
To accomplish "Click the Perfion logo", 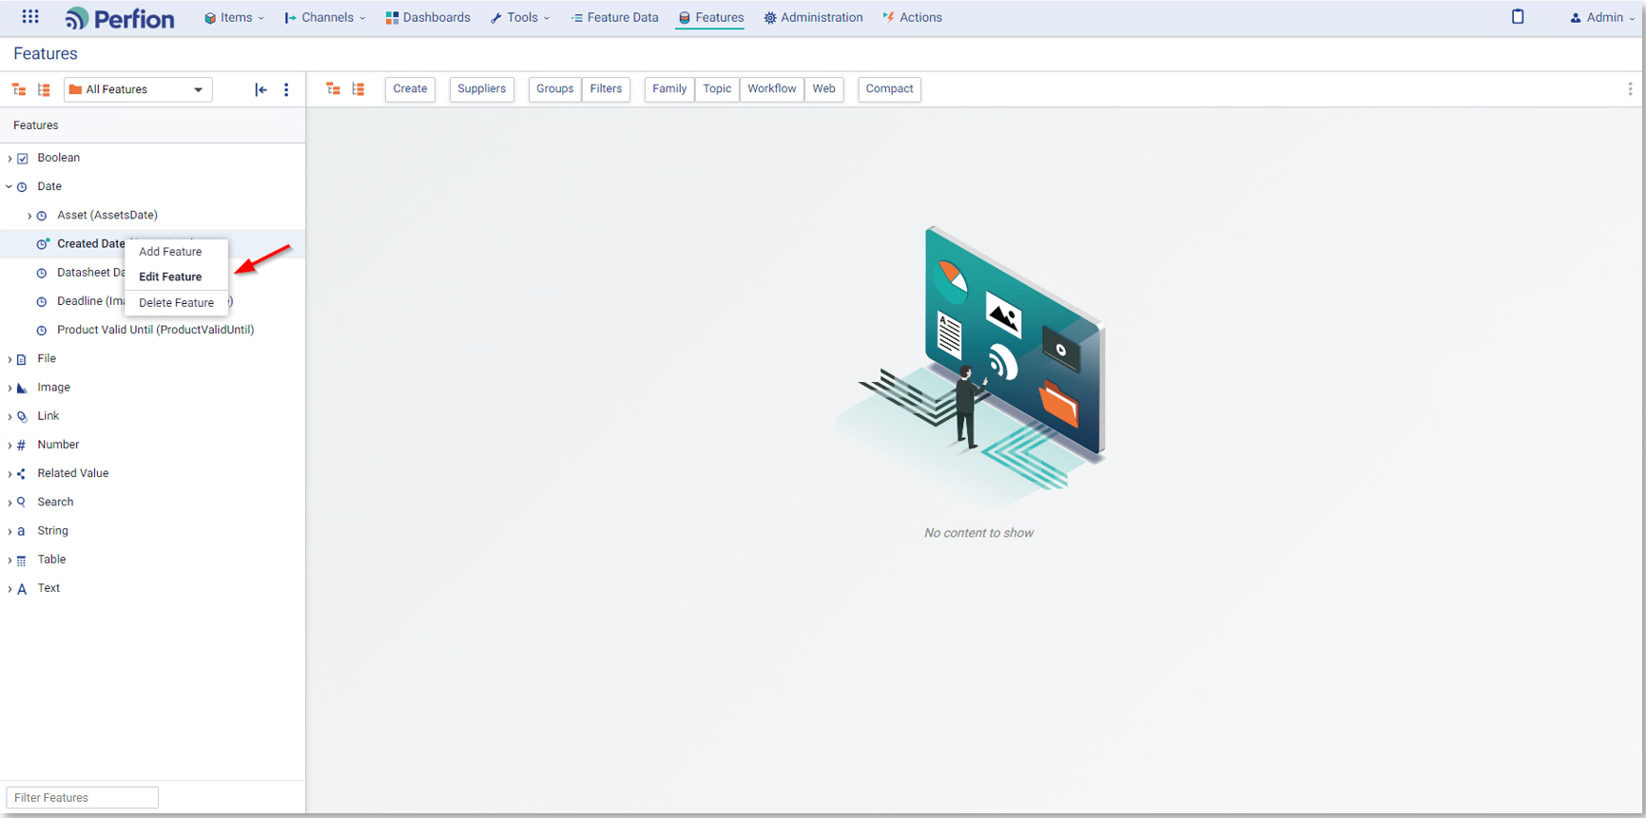I will click(120, 18).
